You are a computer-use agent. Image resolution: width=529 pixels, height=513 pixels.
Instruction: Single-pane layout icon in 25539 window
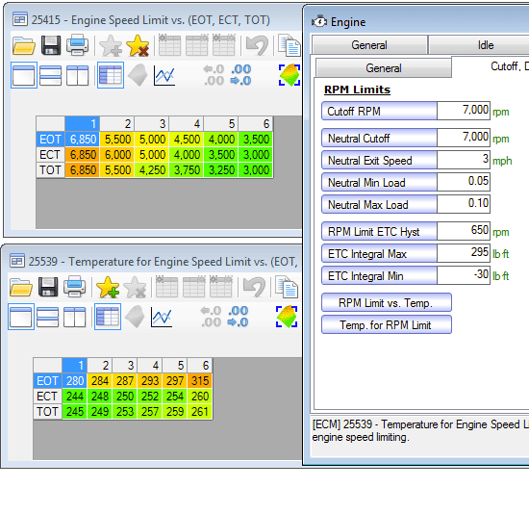(21, 317)
